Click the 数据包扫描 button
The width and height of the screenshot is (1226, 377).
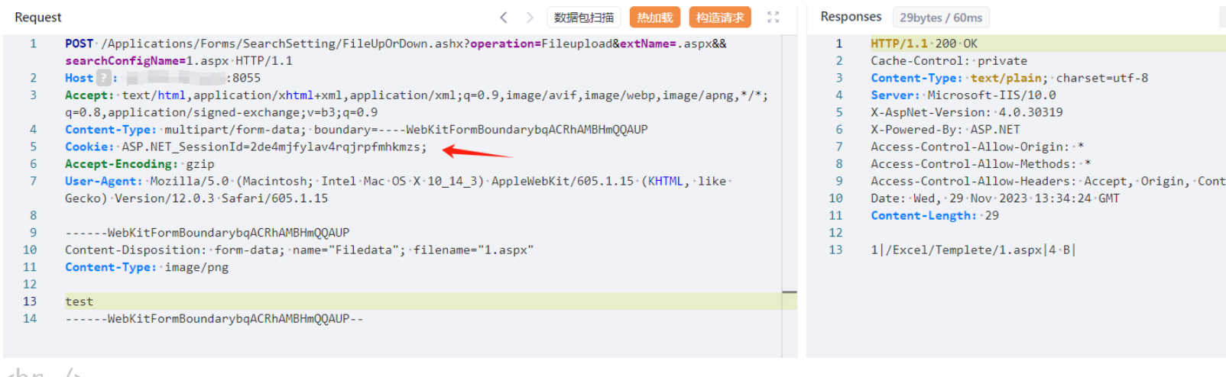coord(583,17)
